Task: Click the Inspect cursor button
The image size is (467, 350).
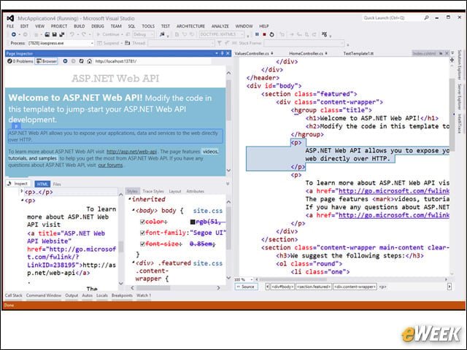Action: tap(18, 184)
